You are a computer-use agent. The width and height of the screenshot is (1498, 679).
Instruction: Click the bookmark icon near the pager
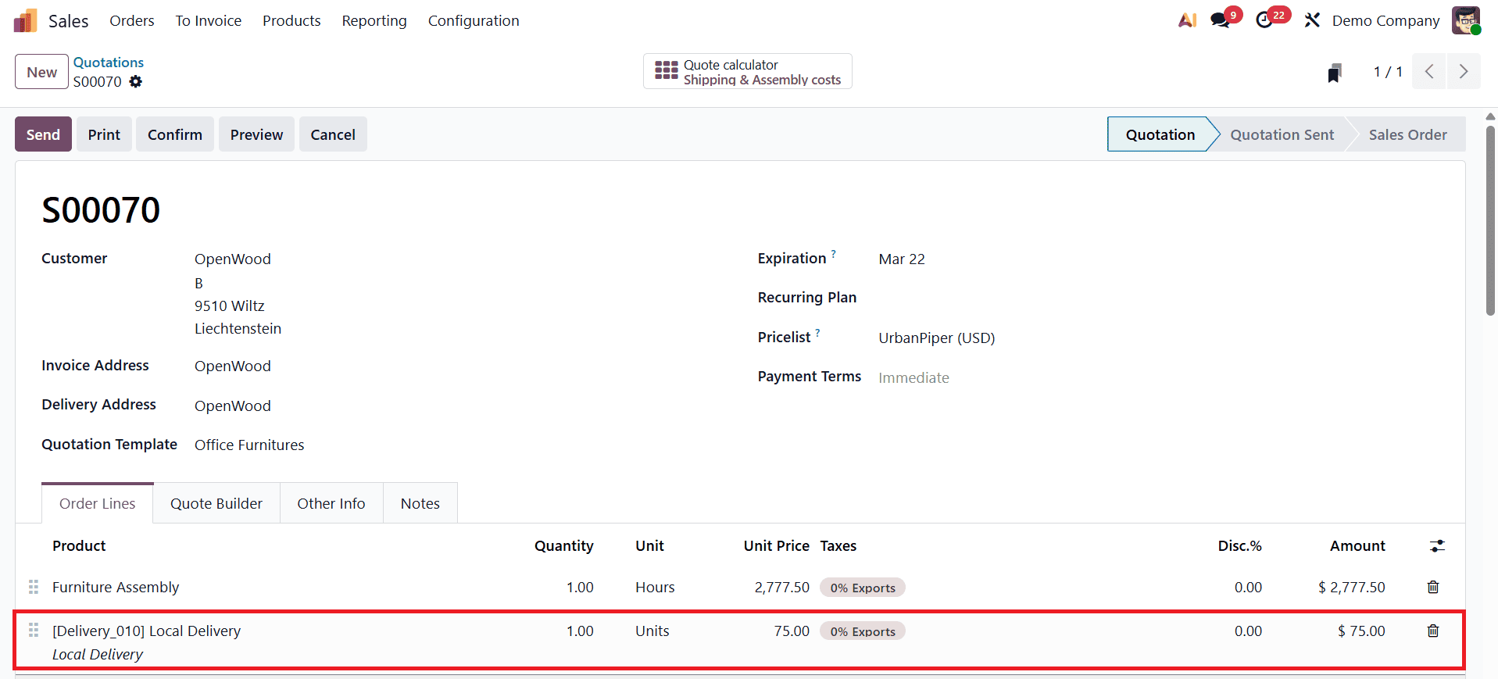1335,73
